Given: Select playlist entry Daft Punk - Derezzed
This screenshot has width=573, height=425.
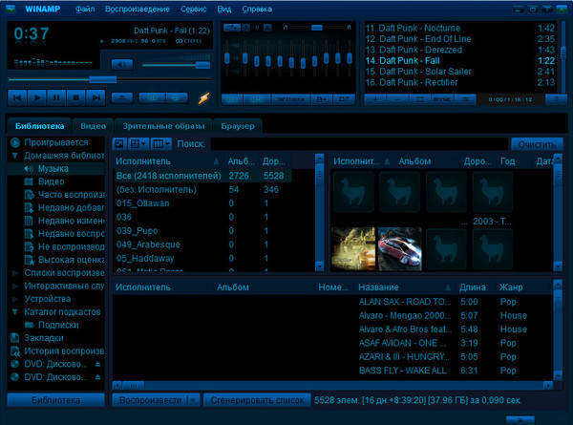Looking at the screenshot, I should click(460, 50).
